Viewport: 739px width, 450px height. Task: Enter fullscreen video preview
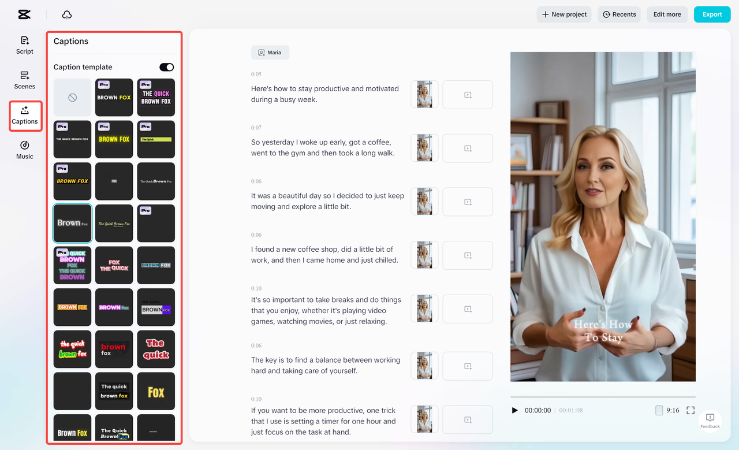pyautogui.click(x=691, y=410)
